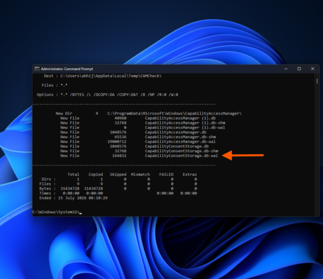Click the FAILED column header
Viewport: 323px width, 279px height.
[166, 175]
